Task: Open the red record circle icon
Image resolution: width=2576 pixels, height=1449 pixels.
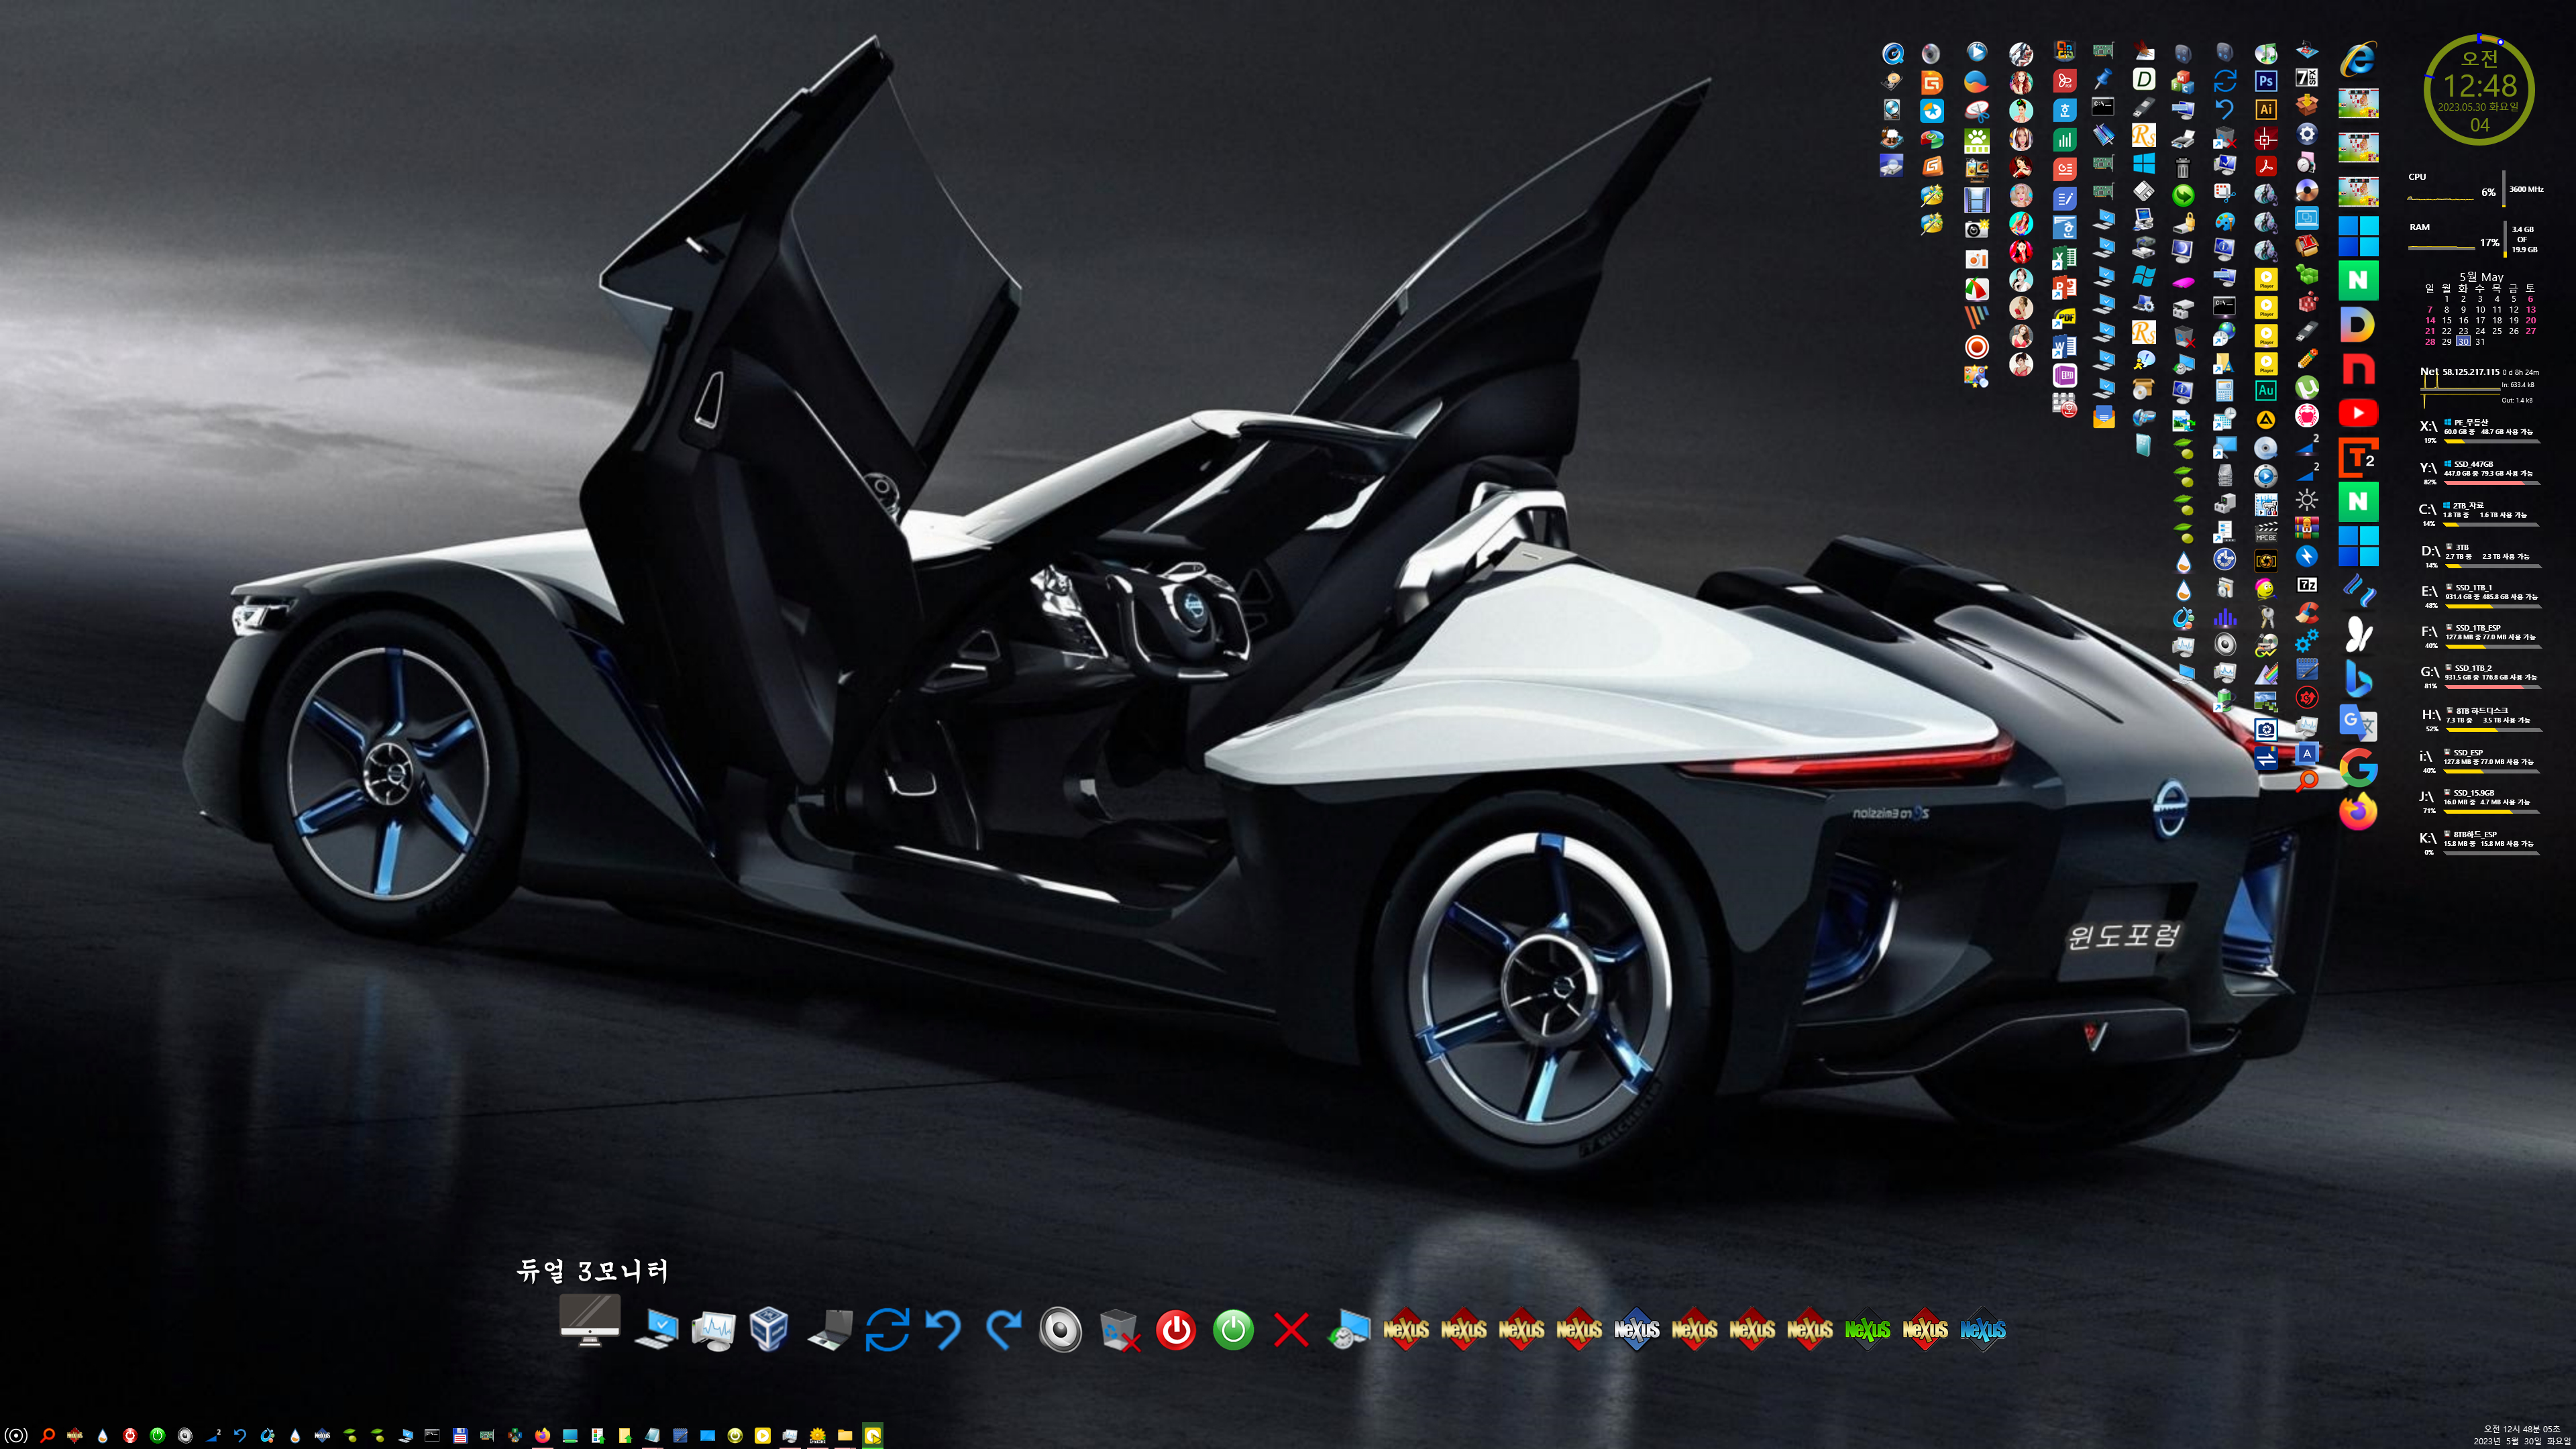Action: tap(1976, 347)
